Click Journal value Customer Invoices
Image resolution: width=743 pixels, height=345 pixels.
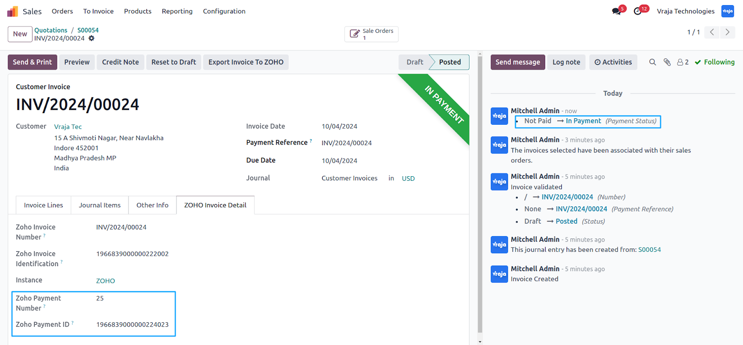pyautogui.click(x=349, y=178)
